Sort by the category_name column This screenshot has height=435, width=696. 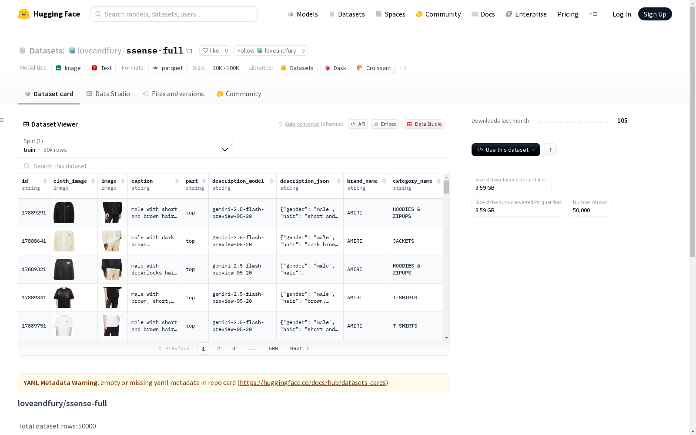pyautogui.click(x=438, y=181)
